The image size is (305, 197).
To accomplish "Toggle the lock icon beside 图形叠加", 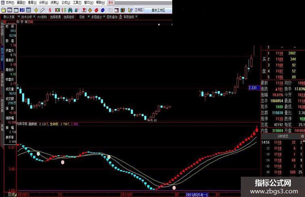I will pos(120,17).
